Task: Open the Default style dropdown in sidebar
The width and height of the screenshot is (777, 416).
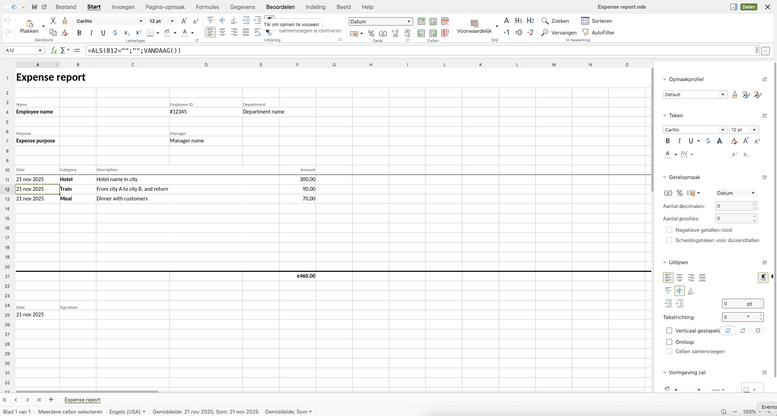Action: pos(722,95)
